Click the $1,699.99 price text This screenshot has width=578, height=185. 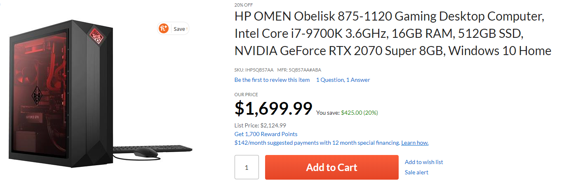tap(273, 109)
